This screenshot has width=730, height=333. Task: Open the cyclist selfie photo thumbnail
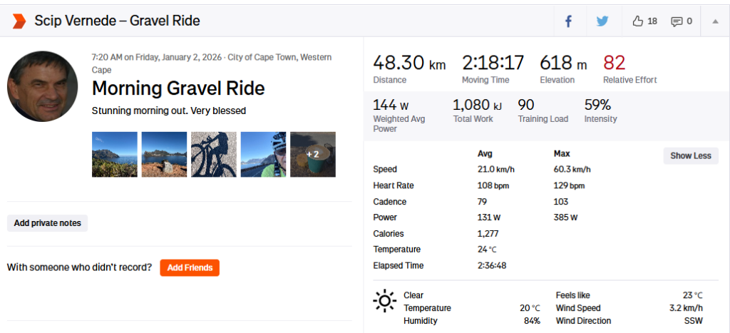click(263, 154)
